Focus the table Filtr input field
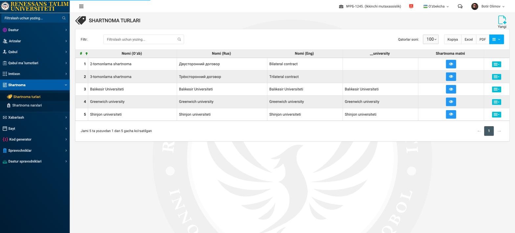The width and height of the screenshot is (515, 233). click(144, 39)
